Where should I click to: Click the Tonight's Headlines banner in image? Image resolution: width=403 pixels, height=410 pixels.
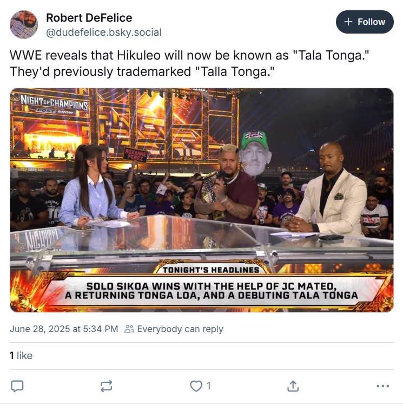pyautogui.click(x=211, y=270)
